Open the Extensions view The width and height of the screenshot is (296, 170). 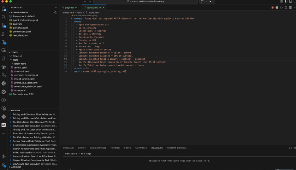(x=4, y=42)
